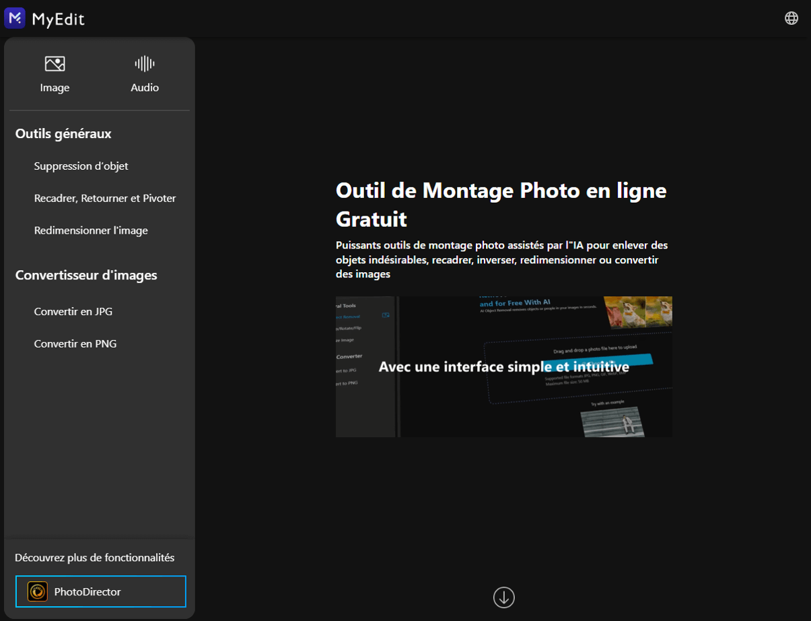Click Découvrez plus de fonctionnalités text
Image resolution: width=811 pixels, height=621 pixels.
click(x=95, y=558)
